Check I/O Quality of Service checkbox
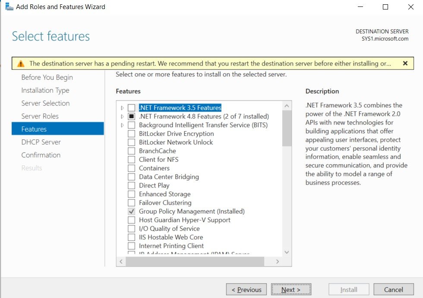 click(x=131, y=229)
